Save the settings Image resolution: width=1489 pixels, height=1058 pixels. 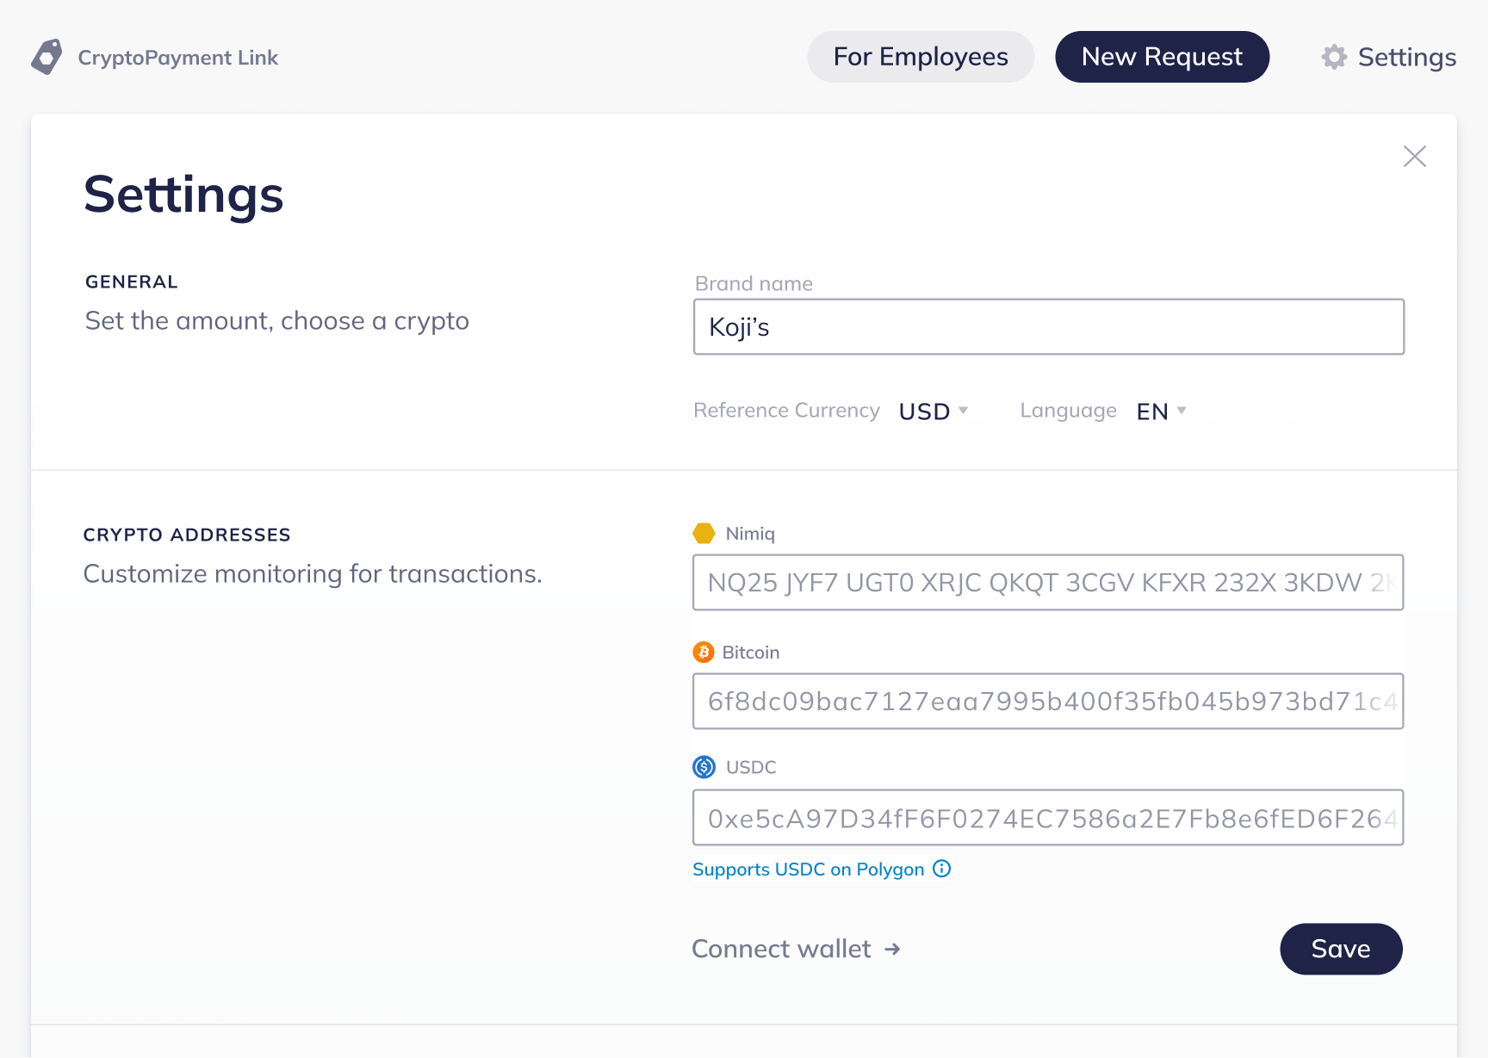coord(1341,949)
